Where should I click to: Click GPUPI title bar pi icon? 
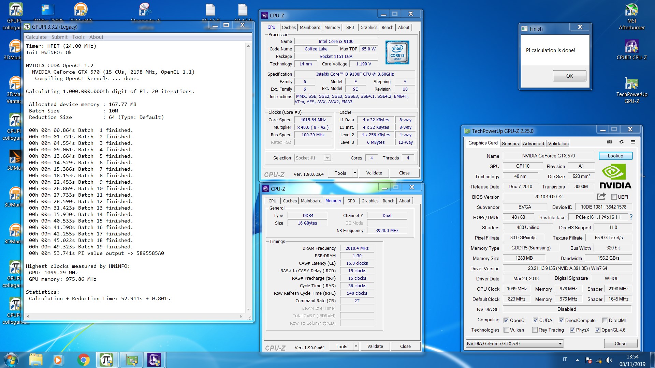(27, 27)
